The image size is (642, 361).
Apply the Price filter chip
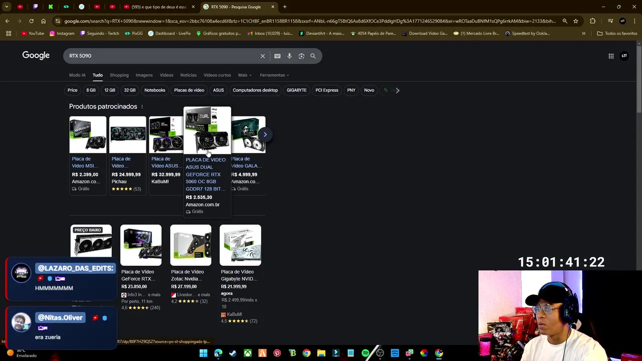72,90
